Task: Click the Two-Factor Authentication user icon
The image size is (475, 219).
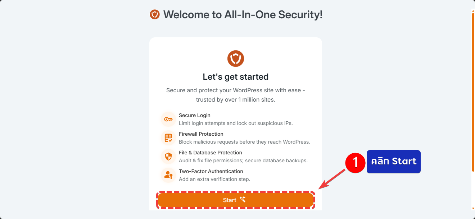Action: pyautogui.click(x=168, y=175)
